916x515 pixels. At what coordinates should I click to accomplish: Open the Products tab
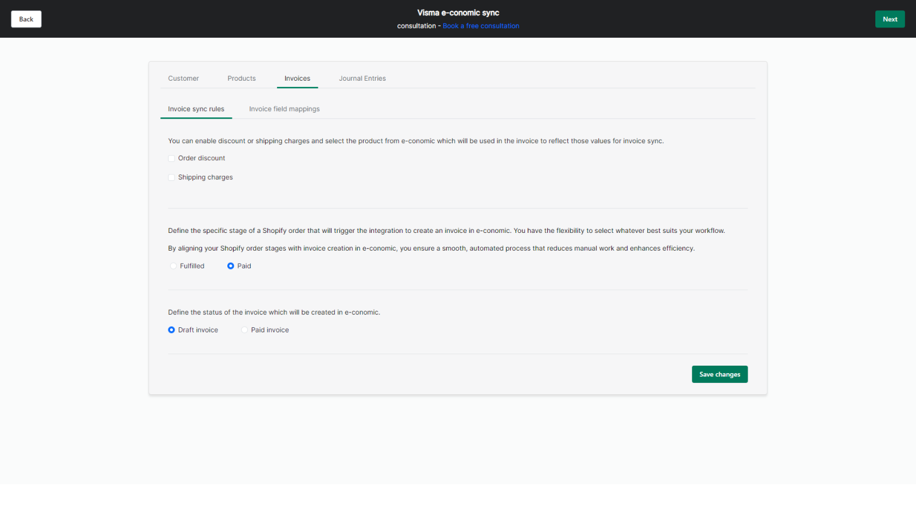pos(241,78)
